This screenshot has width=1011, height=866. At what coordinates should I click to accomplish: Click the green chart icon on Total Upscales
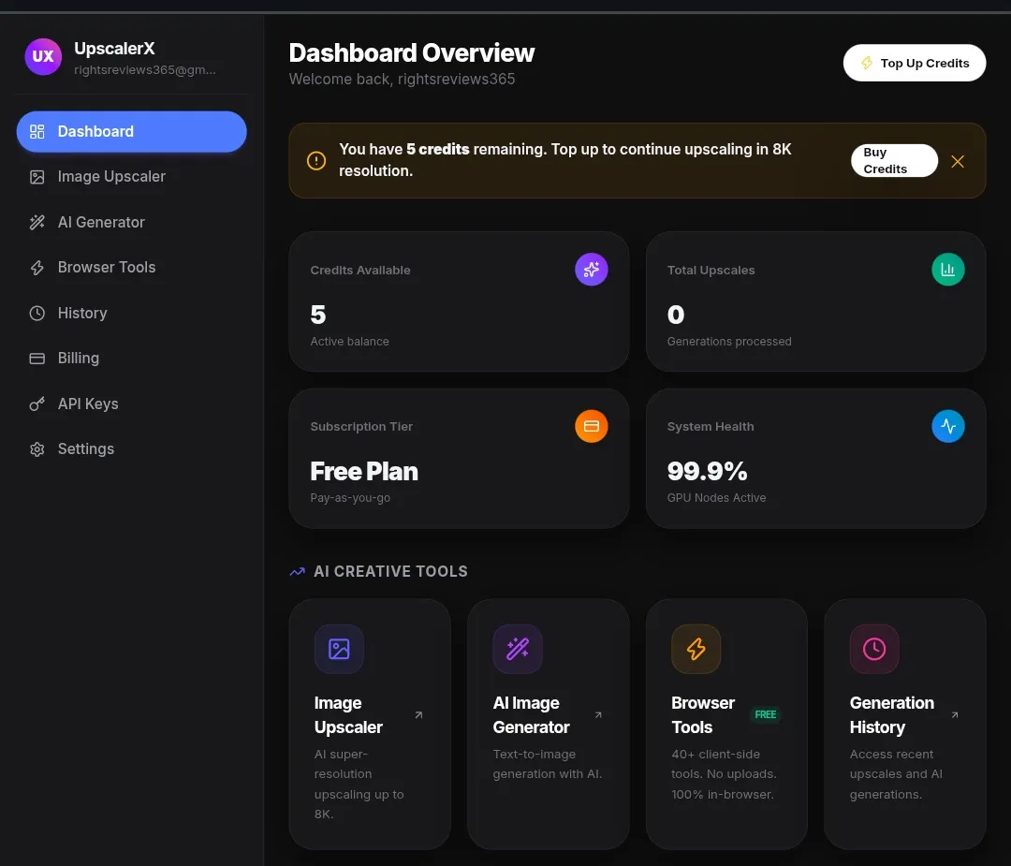[x=947, y=270]
